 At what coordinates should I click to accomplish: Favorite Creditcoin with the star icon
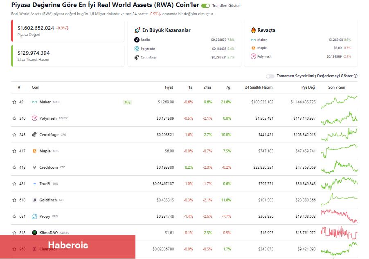point(14,167)
